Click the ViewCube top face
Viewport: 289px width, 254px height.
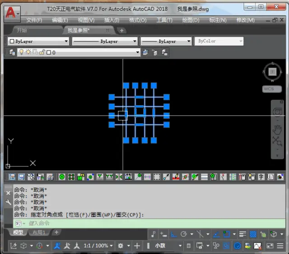(x=272, y=72)
